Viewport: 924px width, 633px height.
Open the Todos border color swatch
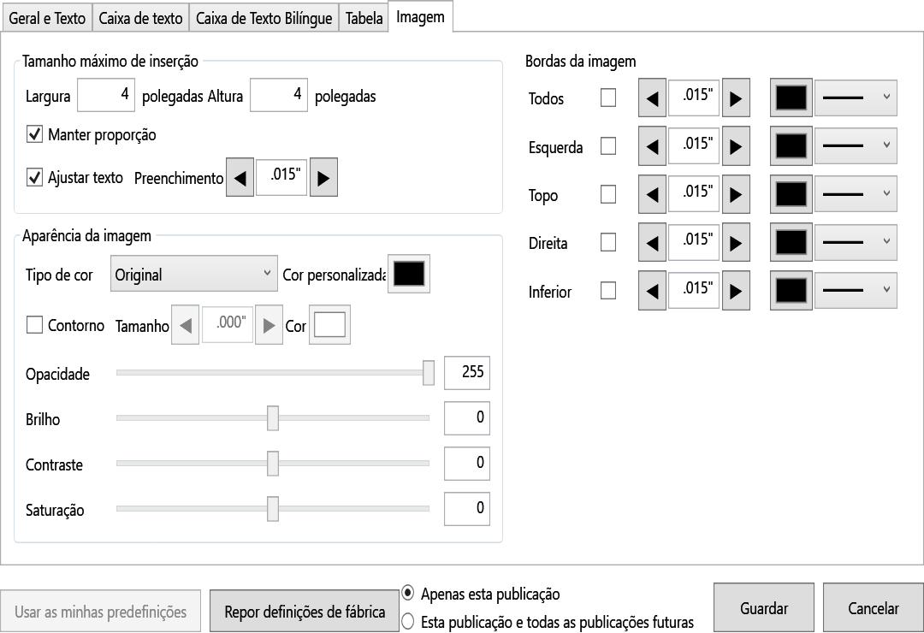pyautogui.click(x=791, y=98)
